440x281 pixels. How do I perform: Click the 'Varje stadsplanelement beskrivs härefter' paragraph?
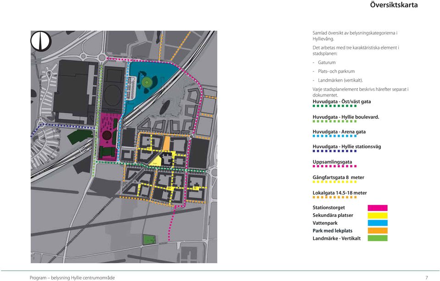(360, 92)
